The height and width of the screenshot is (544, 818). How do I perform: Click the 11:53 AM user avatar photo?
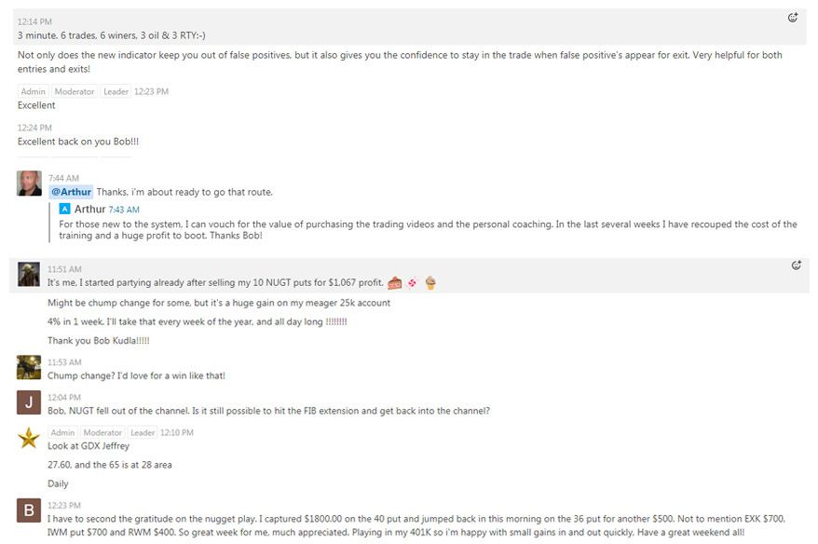coord(29,367)
